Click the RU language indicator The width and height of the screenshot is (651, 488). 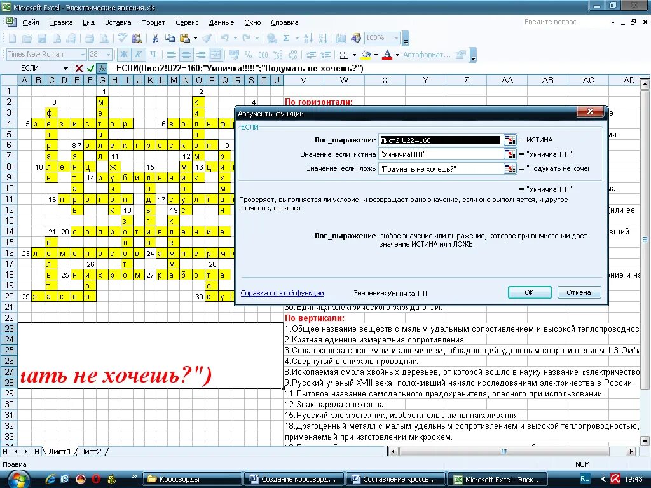pyautogui.click(x=585, y=478)
